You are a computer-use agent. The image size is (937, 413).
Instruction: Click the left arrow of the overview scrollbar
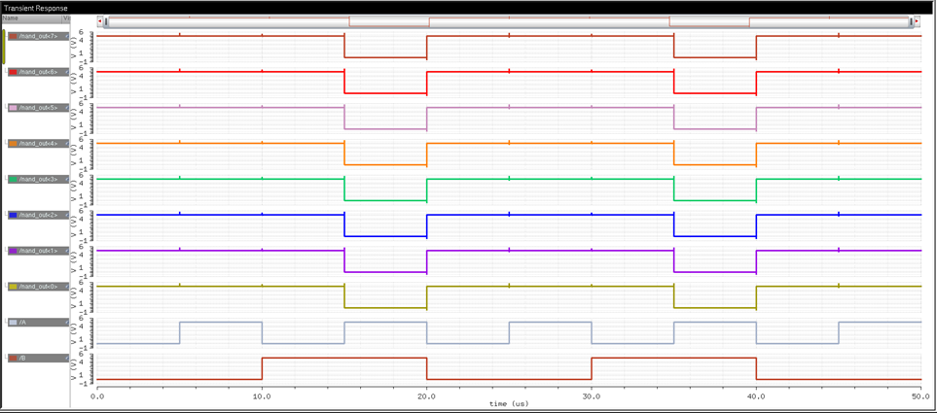click(x=100, y=21)
